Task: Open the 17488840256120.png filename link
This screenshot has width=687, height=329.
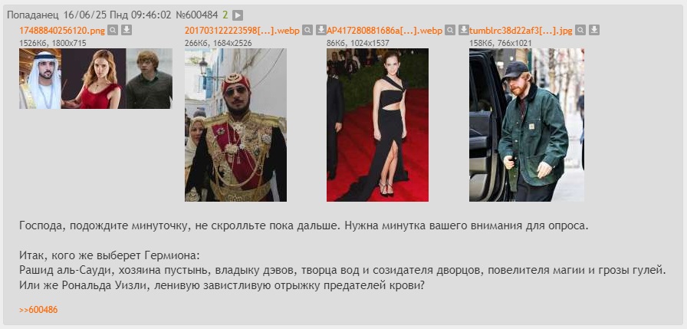Action: pos(62,31)
